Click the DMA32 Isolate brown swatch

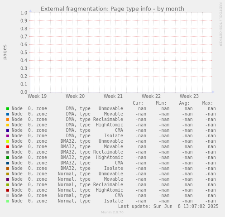pos(8,169)
